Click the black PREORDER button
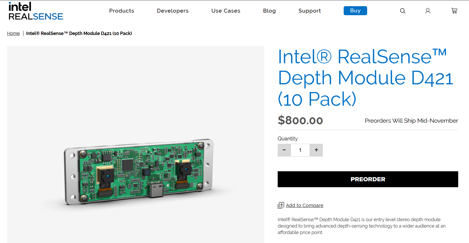Viewport: 469px width, 243px height. pos(368,179)
